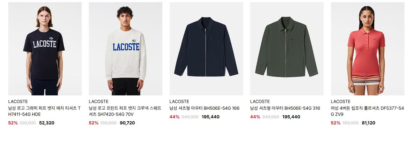Select the 52,320 sale price
Screen dimensions: 407x141
[x=47, y=123]
